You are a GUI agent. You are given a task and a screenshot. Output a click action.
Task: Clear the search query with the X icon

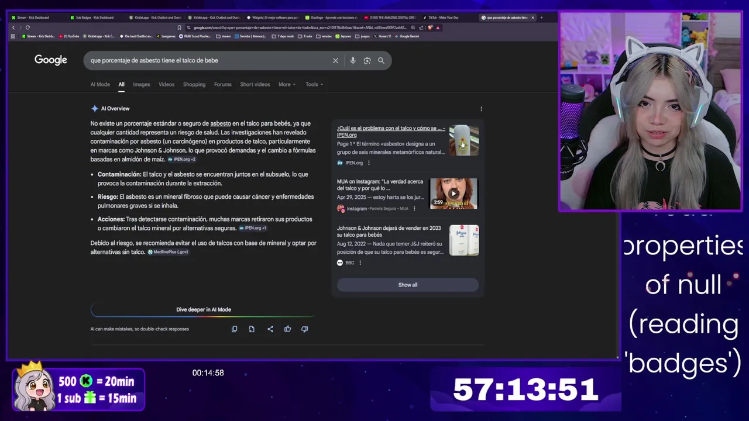[335, 61]
